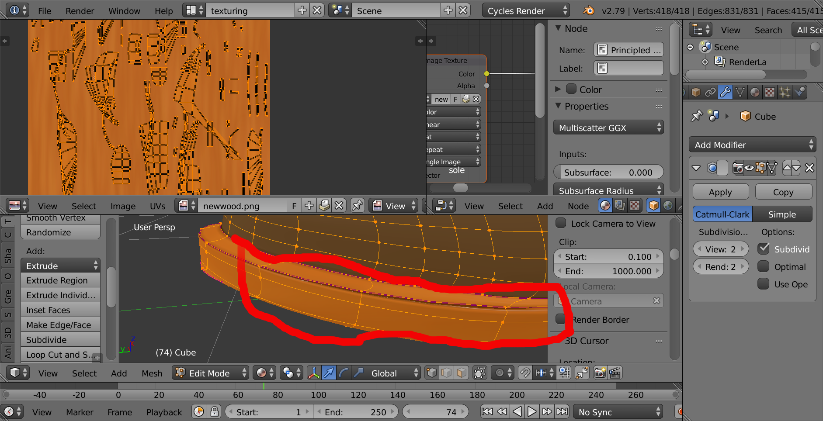Screen dimensions: 823x421
Task: Open the UVs menu in image editor
Action: click(158, 206)
